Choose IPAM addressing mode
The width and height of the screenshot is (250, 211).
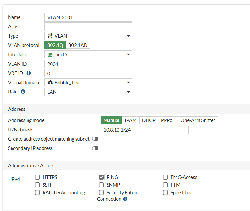[131, 120]
